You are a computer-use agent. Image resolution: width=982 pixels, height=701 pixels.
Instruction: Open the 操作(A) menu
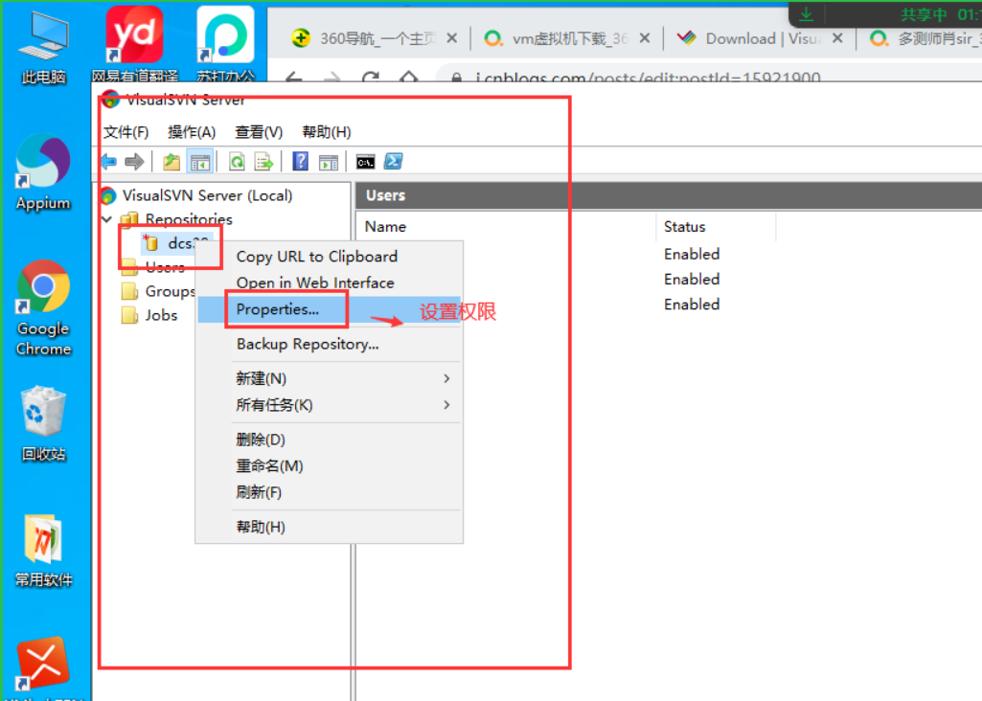[x=192, y=132]
